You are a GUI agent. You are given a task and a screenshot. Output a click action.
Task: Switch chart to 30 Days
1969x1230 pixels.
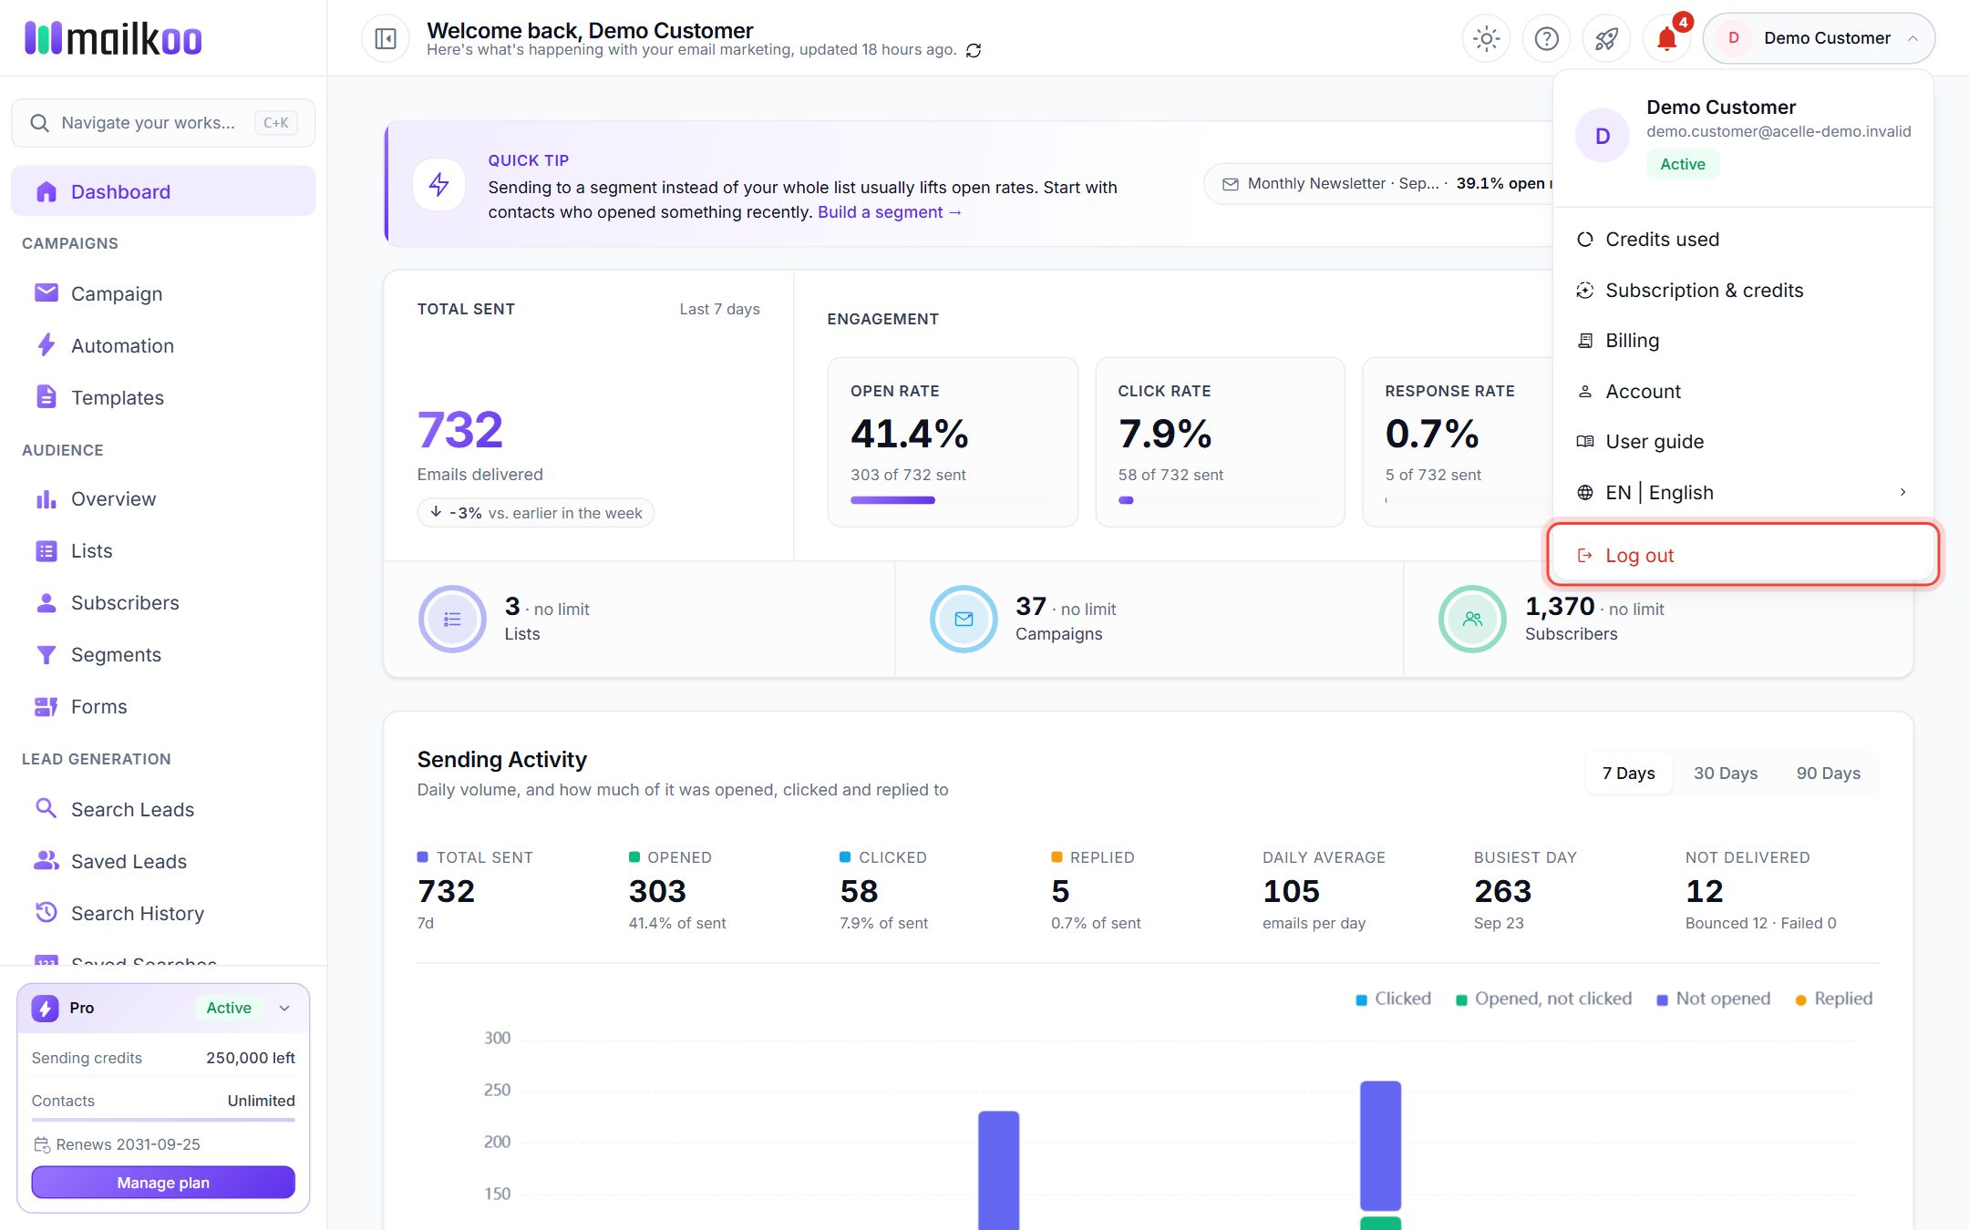1725,773
